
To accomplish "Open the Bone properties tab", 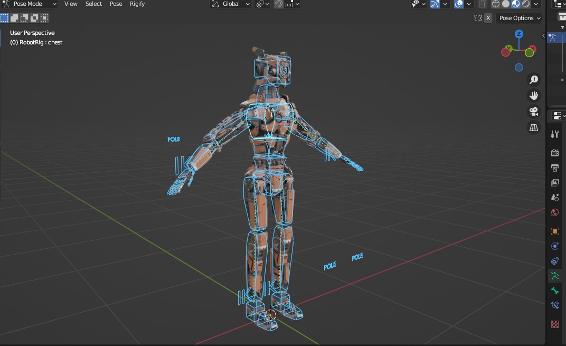I will [555, 291].
